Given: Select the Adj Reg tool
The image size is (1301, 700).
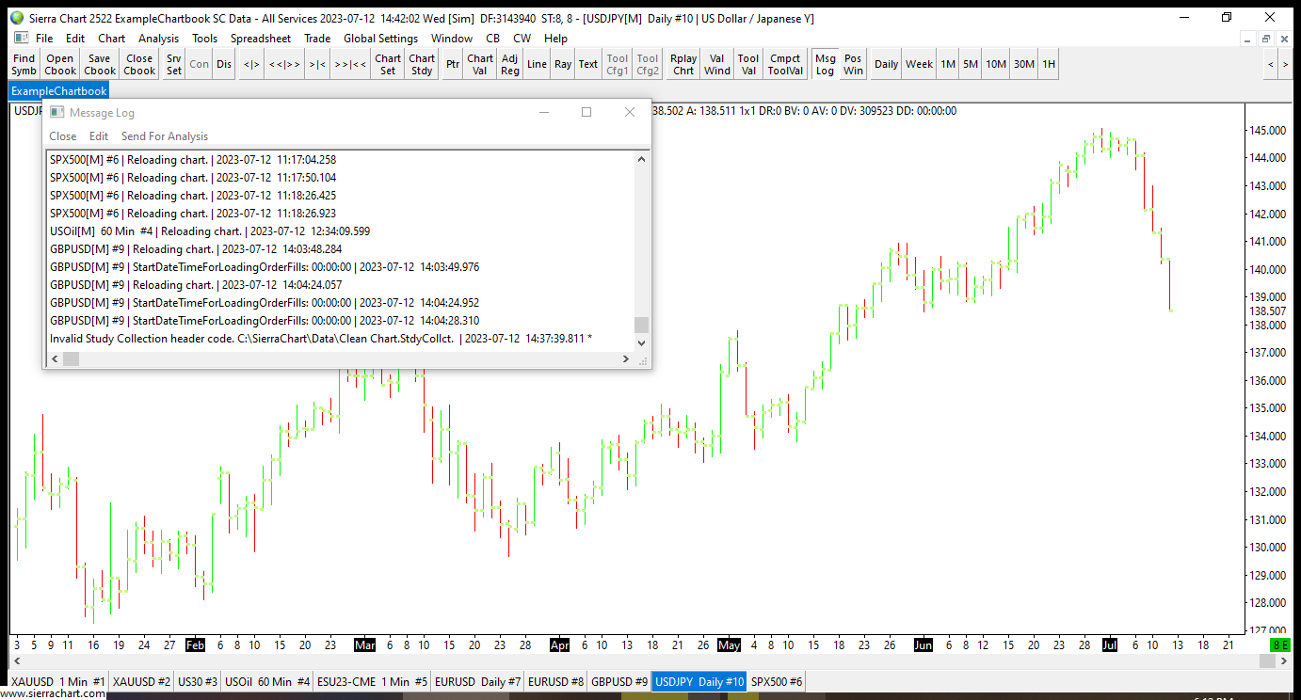Looking at the screenshot, I should 509,64.
